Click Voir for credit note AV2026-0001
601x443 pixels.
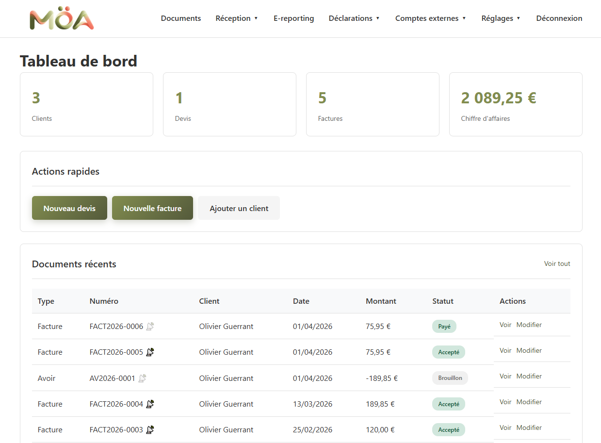pyautogui.click(x=505, y=376)
